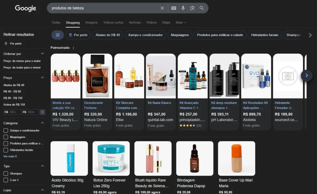The height and width of the screenshot is (194, 317).
Task: Open the VIV Beauty collection product image
Action: pyautogui.click(x=66, y=76)
